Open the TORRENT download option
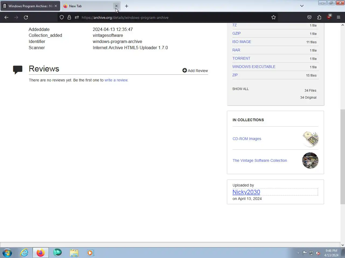The image size is (345, 258). click(241, 58)
